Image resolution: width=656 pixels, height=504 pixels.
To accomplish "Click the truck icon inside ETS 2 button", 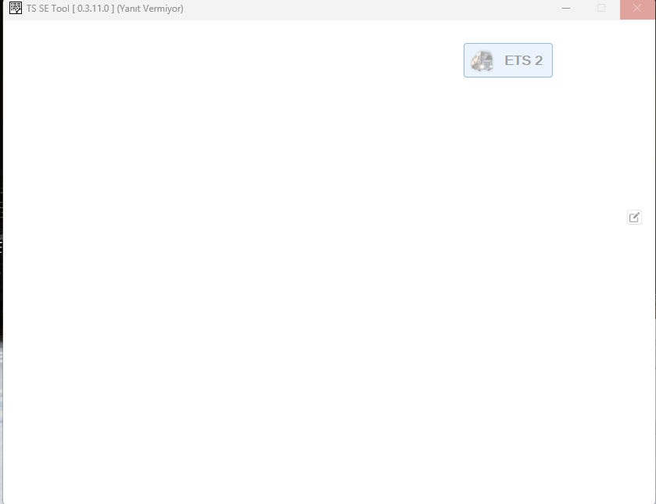I will pyautogui.click(x=482, y=61).
